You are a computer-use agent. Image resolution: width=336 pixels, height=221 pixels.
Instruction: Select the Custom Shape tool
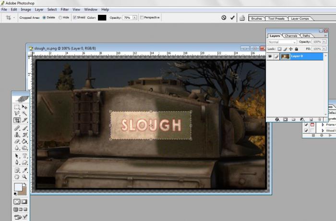pos(24,162)
